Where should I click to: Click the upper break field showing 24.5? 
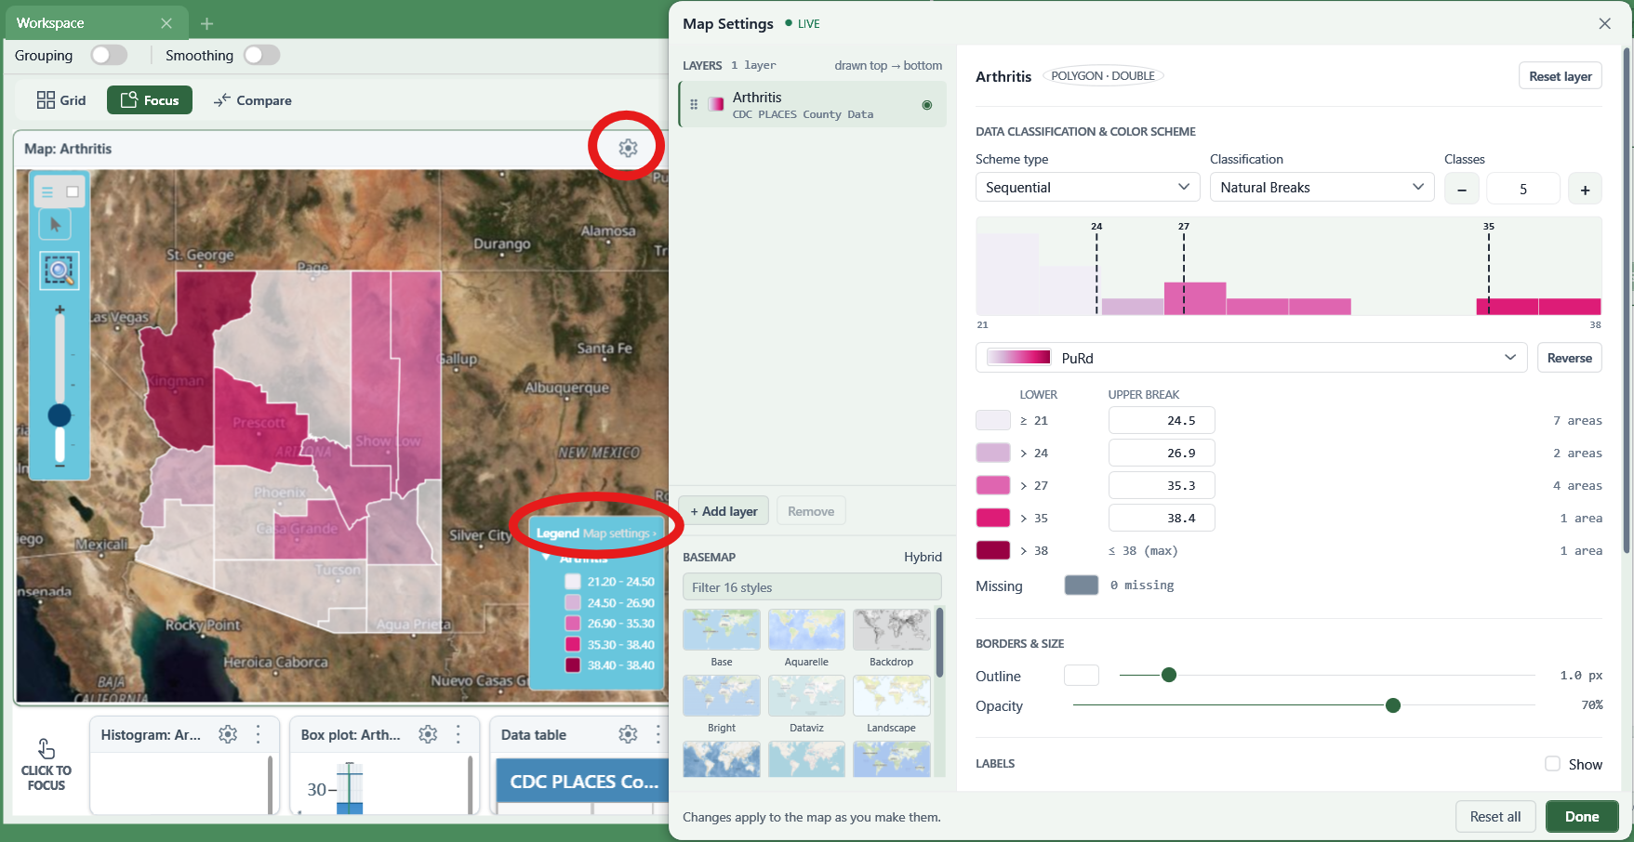tap(1162, 420)
